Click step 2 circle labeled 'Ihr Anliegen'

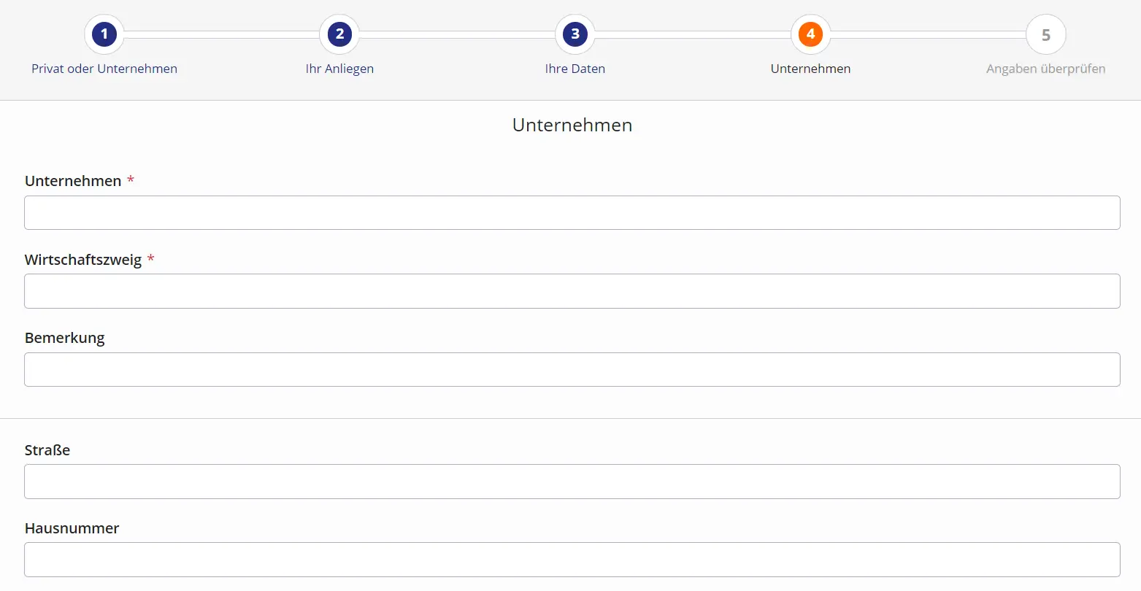[339, 34]
